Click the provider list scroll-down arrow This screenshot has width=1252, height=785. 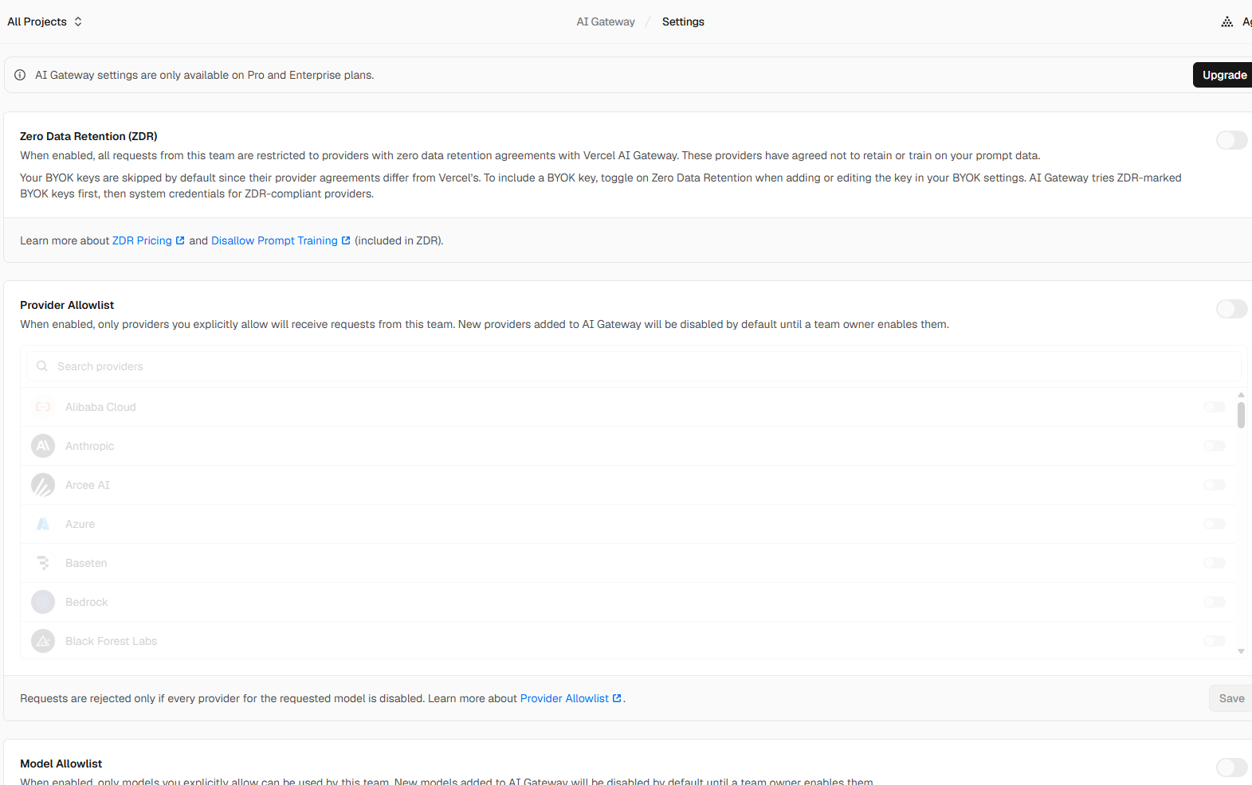click(1241, 651)
